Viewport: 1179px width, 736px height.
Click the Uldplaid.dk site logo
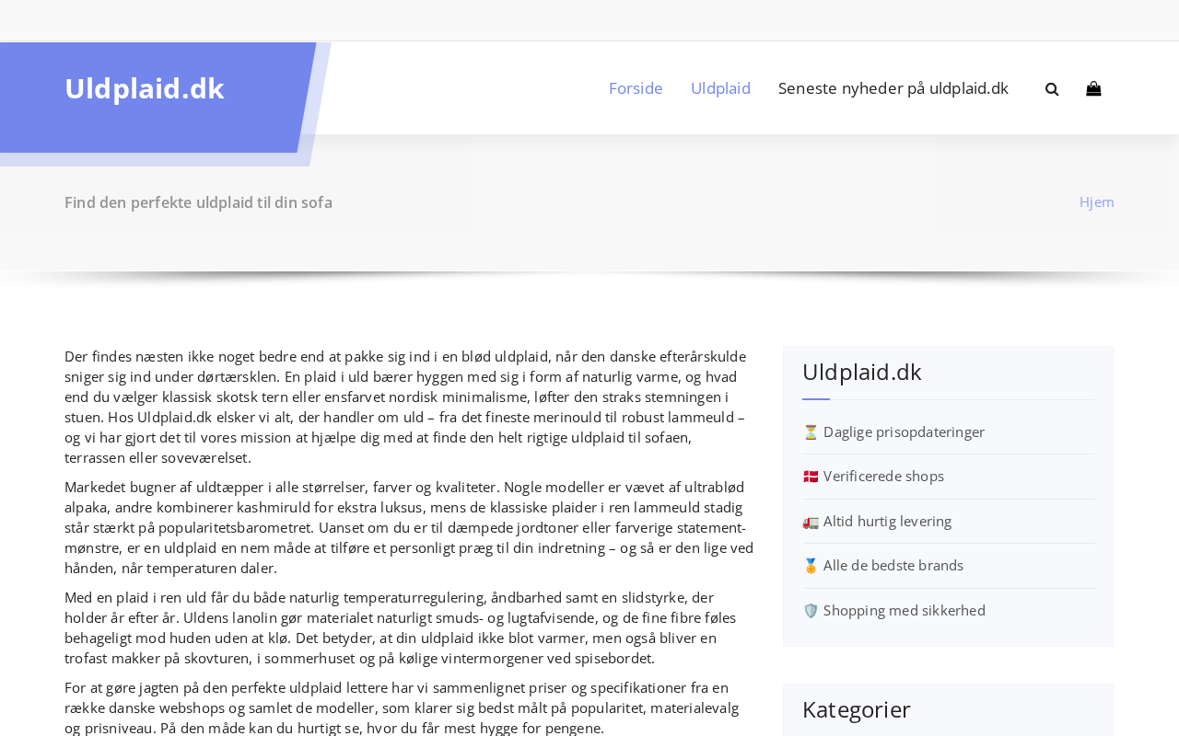pyautogui.click(x=144, y=88)
